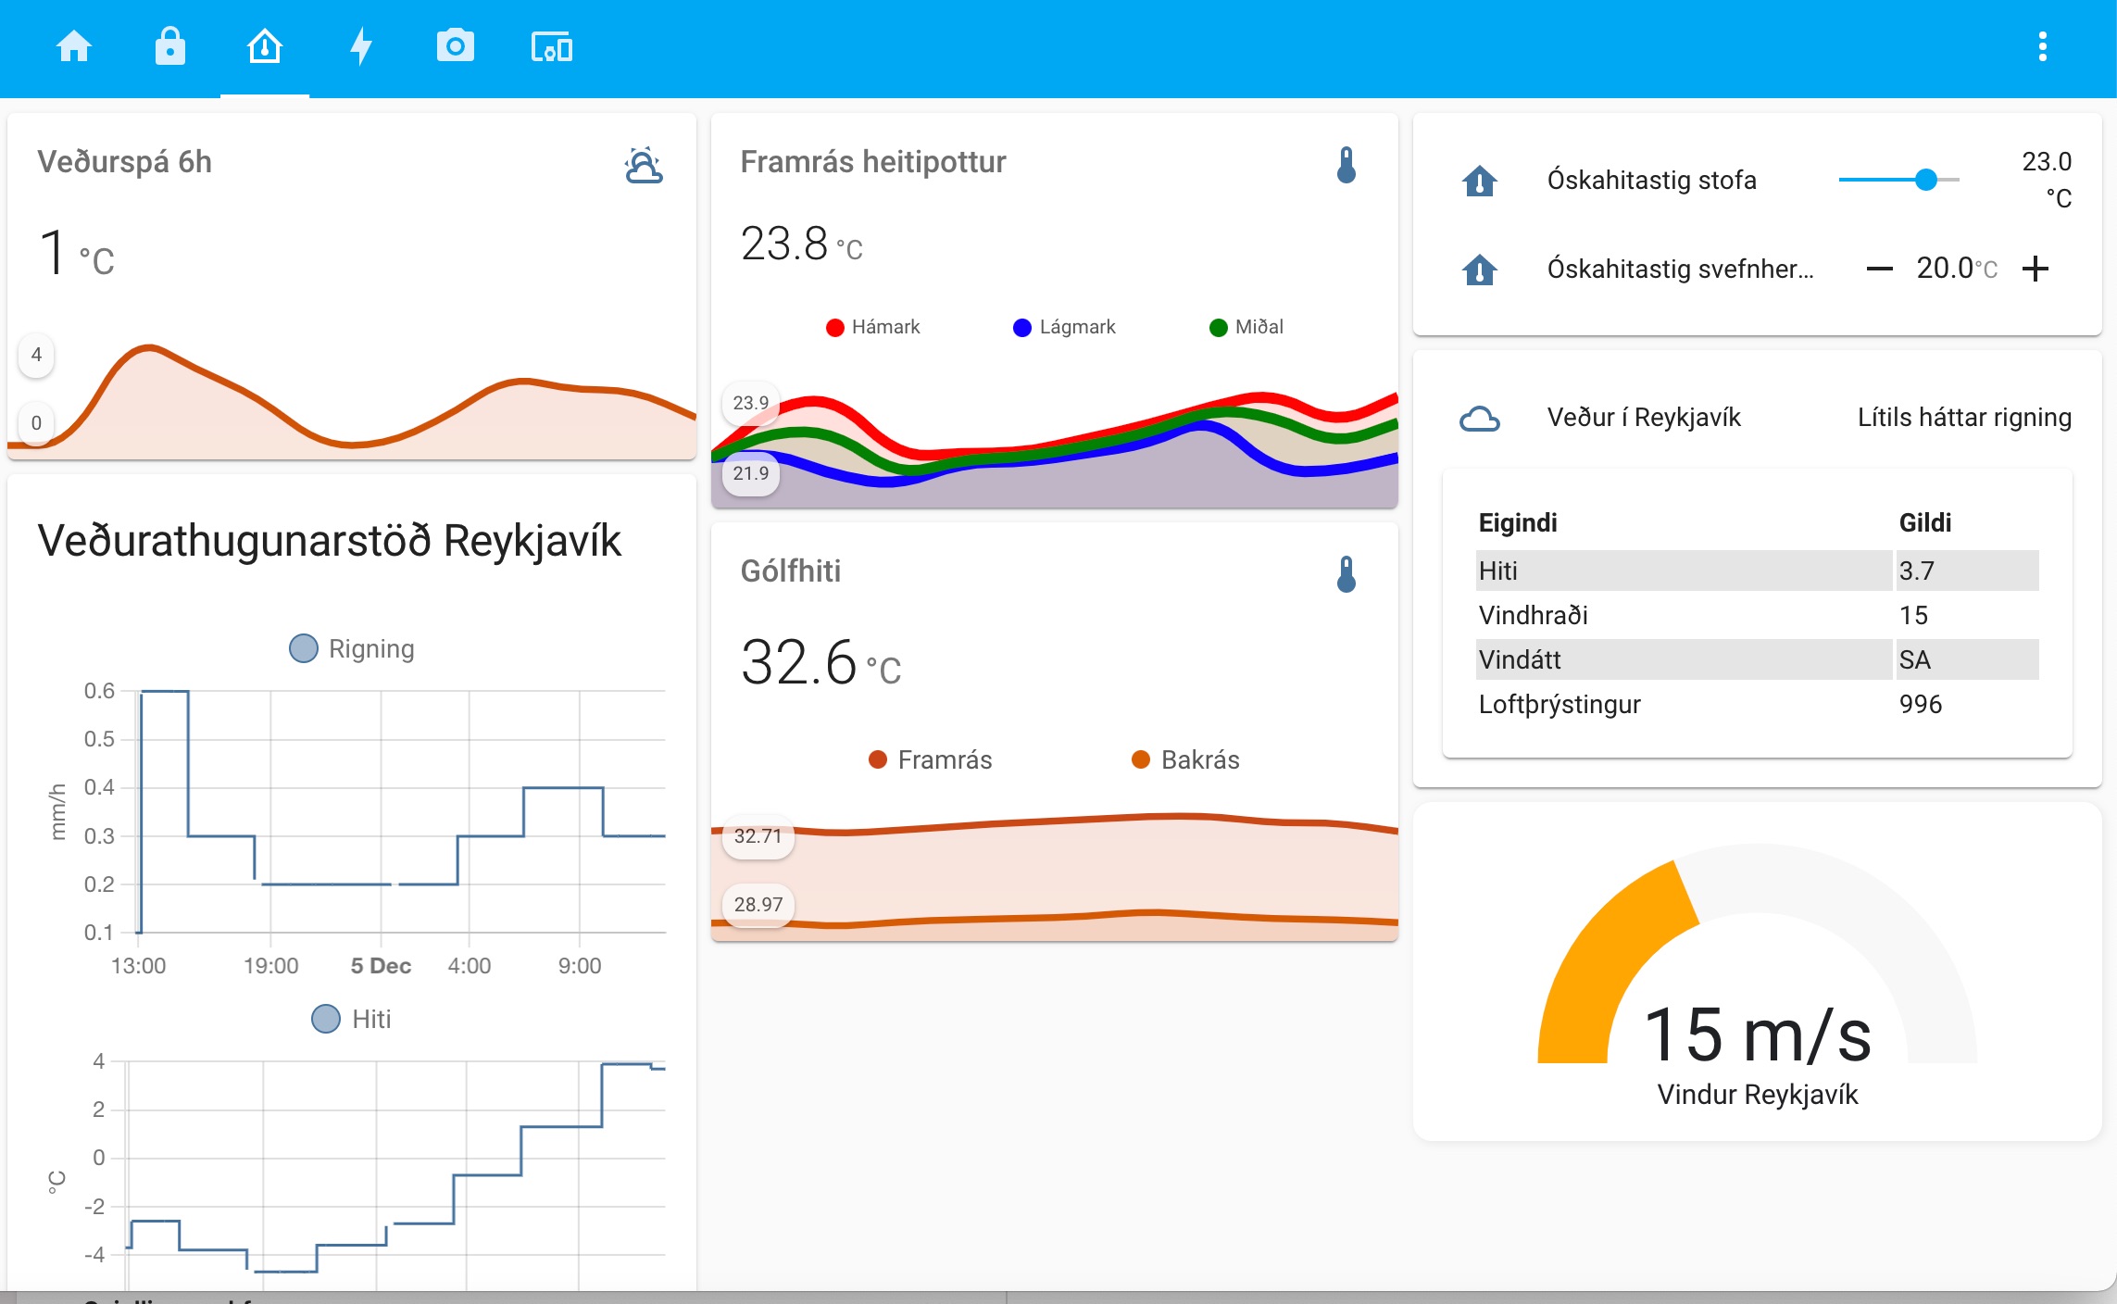
Task: Open the three-dot overflow menu
Action: [x=2042, y=46]
